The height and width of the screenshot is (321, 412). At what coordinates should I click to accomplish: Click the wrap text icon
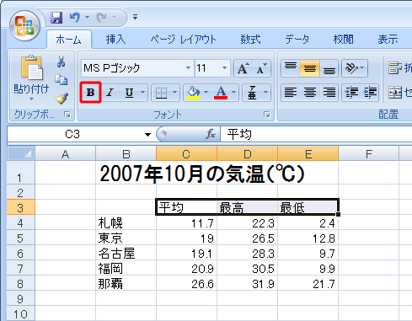point(395,68)
